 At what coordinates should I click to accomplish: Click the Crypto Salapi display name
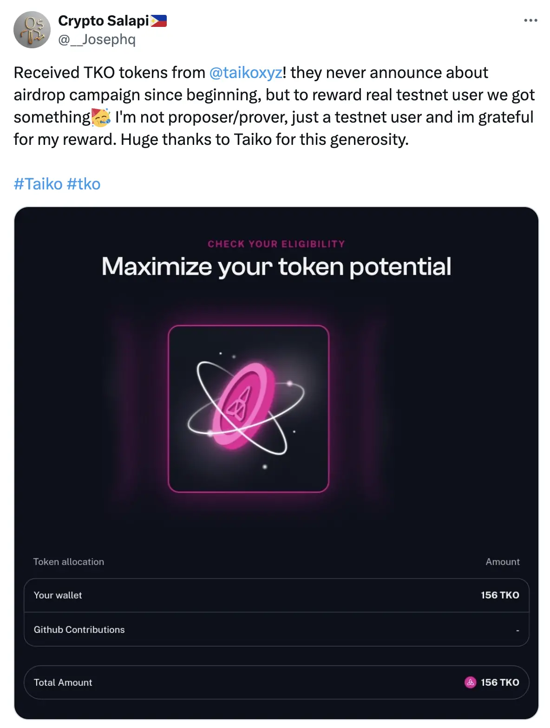tap(103, 21)
